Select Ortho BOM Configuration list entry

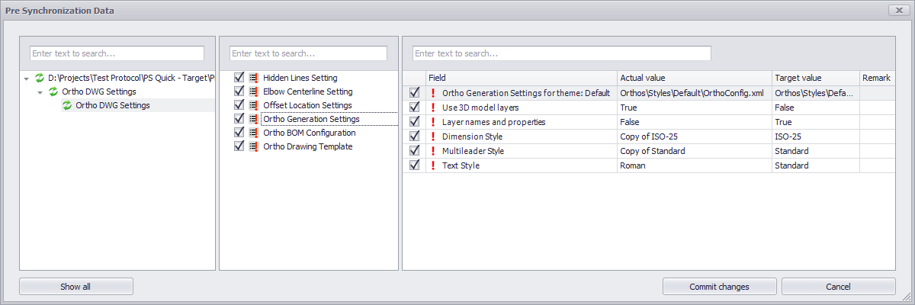pos(309,133)
